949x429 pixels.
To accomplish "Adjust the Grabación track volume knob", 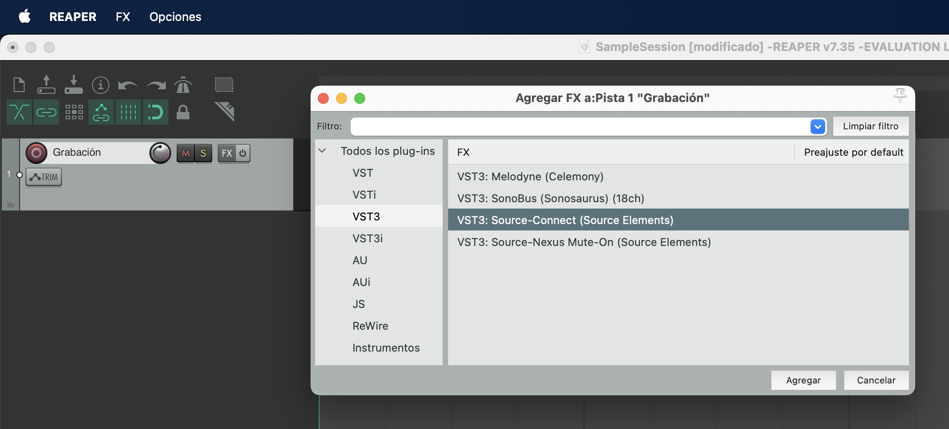I will point(160,153).
